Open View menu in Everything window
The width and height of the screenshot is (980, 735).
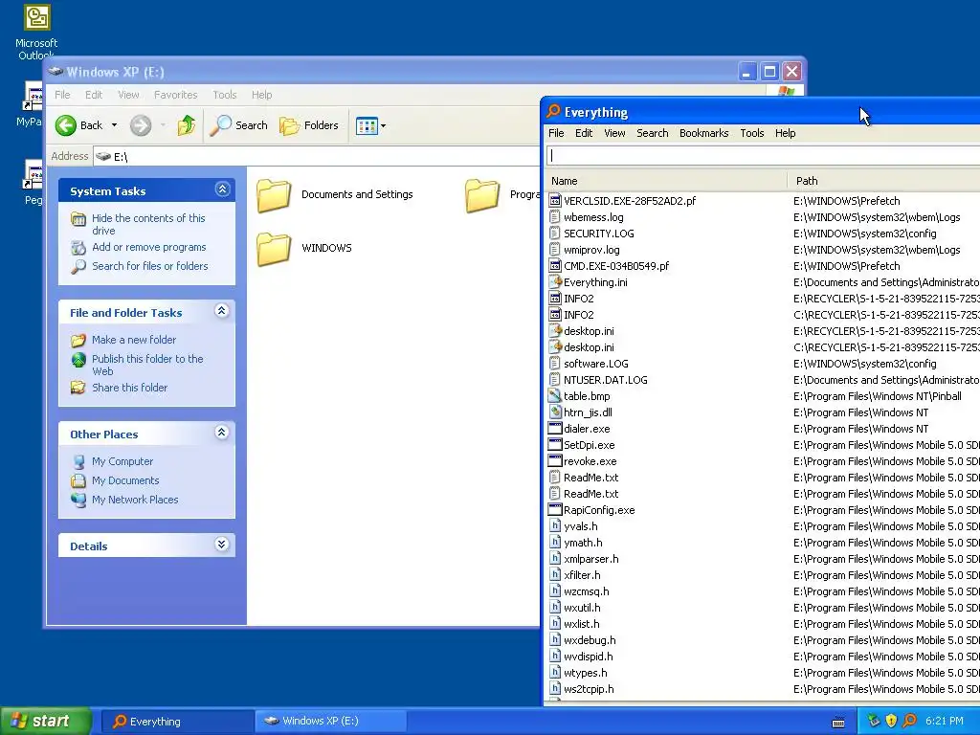[614, 132]
